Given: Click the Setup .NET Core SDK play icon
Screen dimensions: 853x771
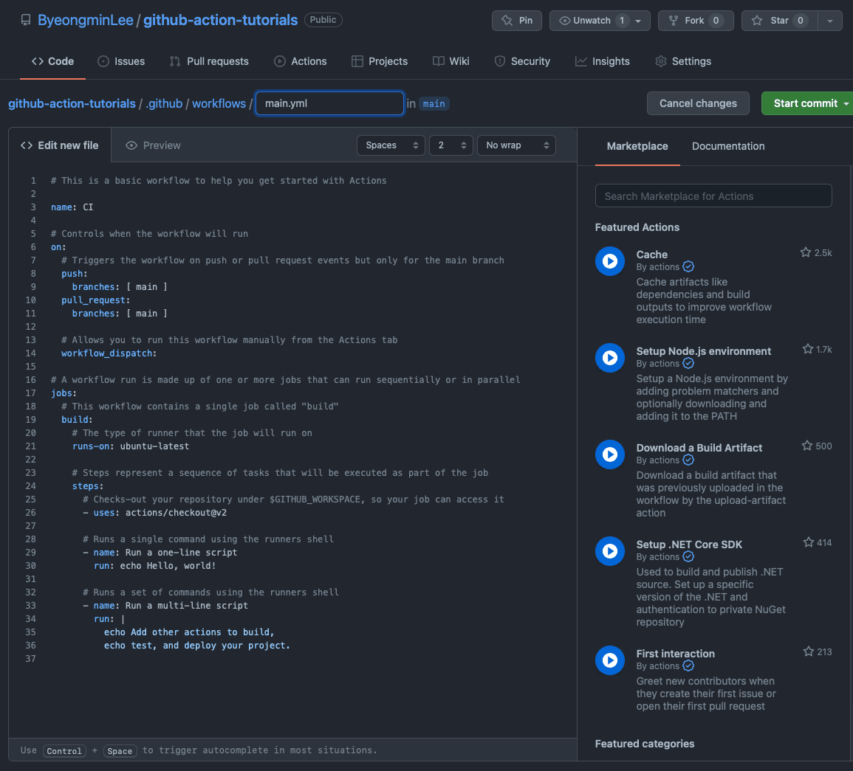Looking at the screenshot, I should pos(610,551).
